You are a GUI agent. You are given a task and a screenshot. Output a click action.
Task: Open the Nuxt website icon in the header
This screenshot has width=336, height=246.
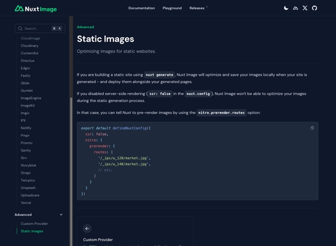point(296,8)
